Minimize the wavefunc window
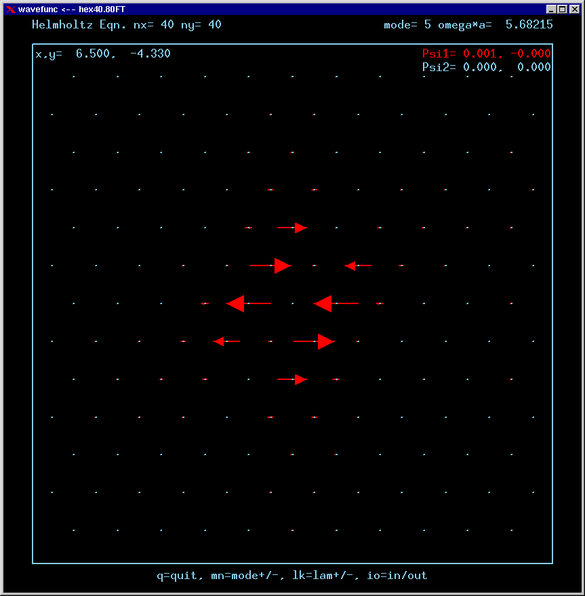Screen dimensions: 585x596 (x=550, y=9)
